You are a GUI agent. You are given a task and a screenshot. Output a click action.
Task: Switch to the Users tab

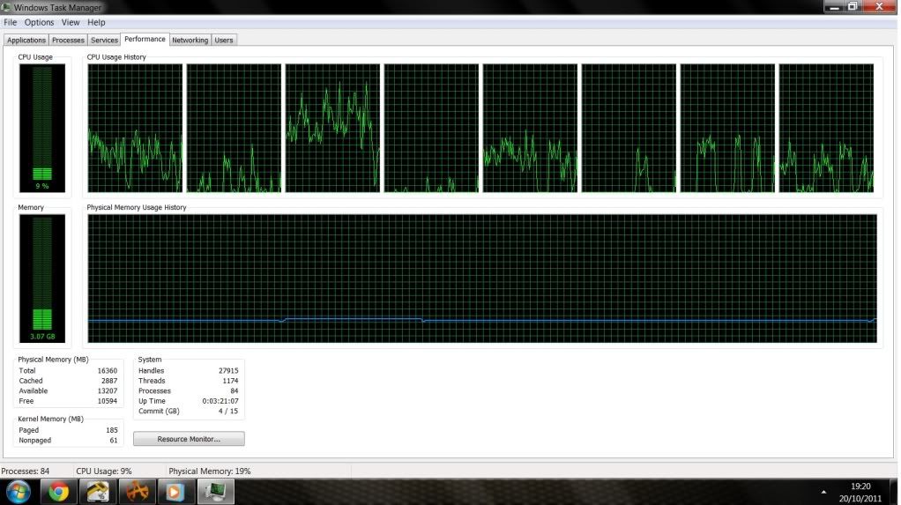click(x=224, y=41)
